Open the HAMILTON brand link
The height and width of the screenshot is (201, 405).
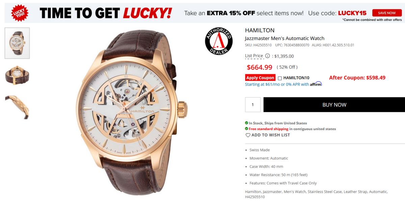click(x=260, y=30)
